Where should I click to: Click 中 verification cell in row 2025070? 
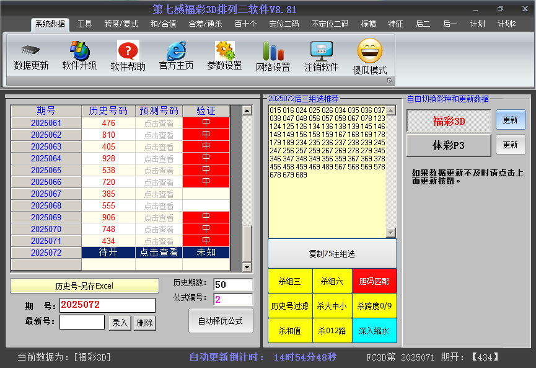click(206, 229)
